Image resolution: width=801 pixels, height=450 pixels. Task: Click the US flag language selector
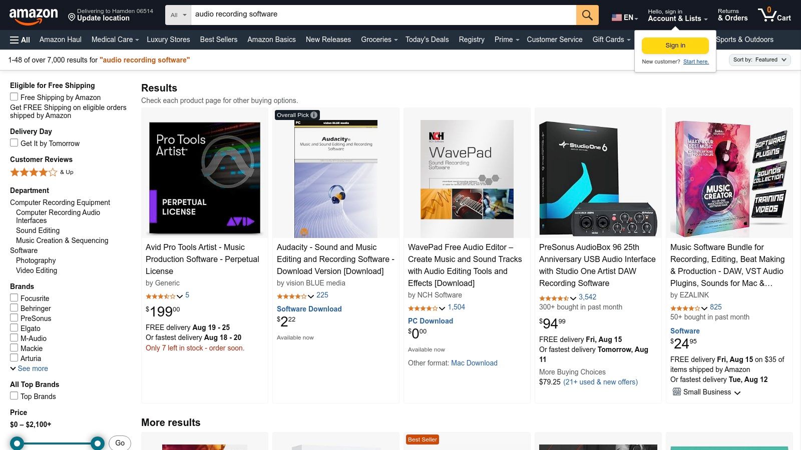(x=624, y=17)
